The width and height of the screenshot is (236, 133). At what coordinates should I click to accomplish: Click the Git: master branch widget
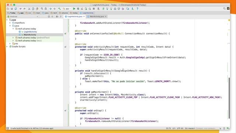tap(190, 129)
